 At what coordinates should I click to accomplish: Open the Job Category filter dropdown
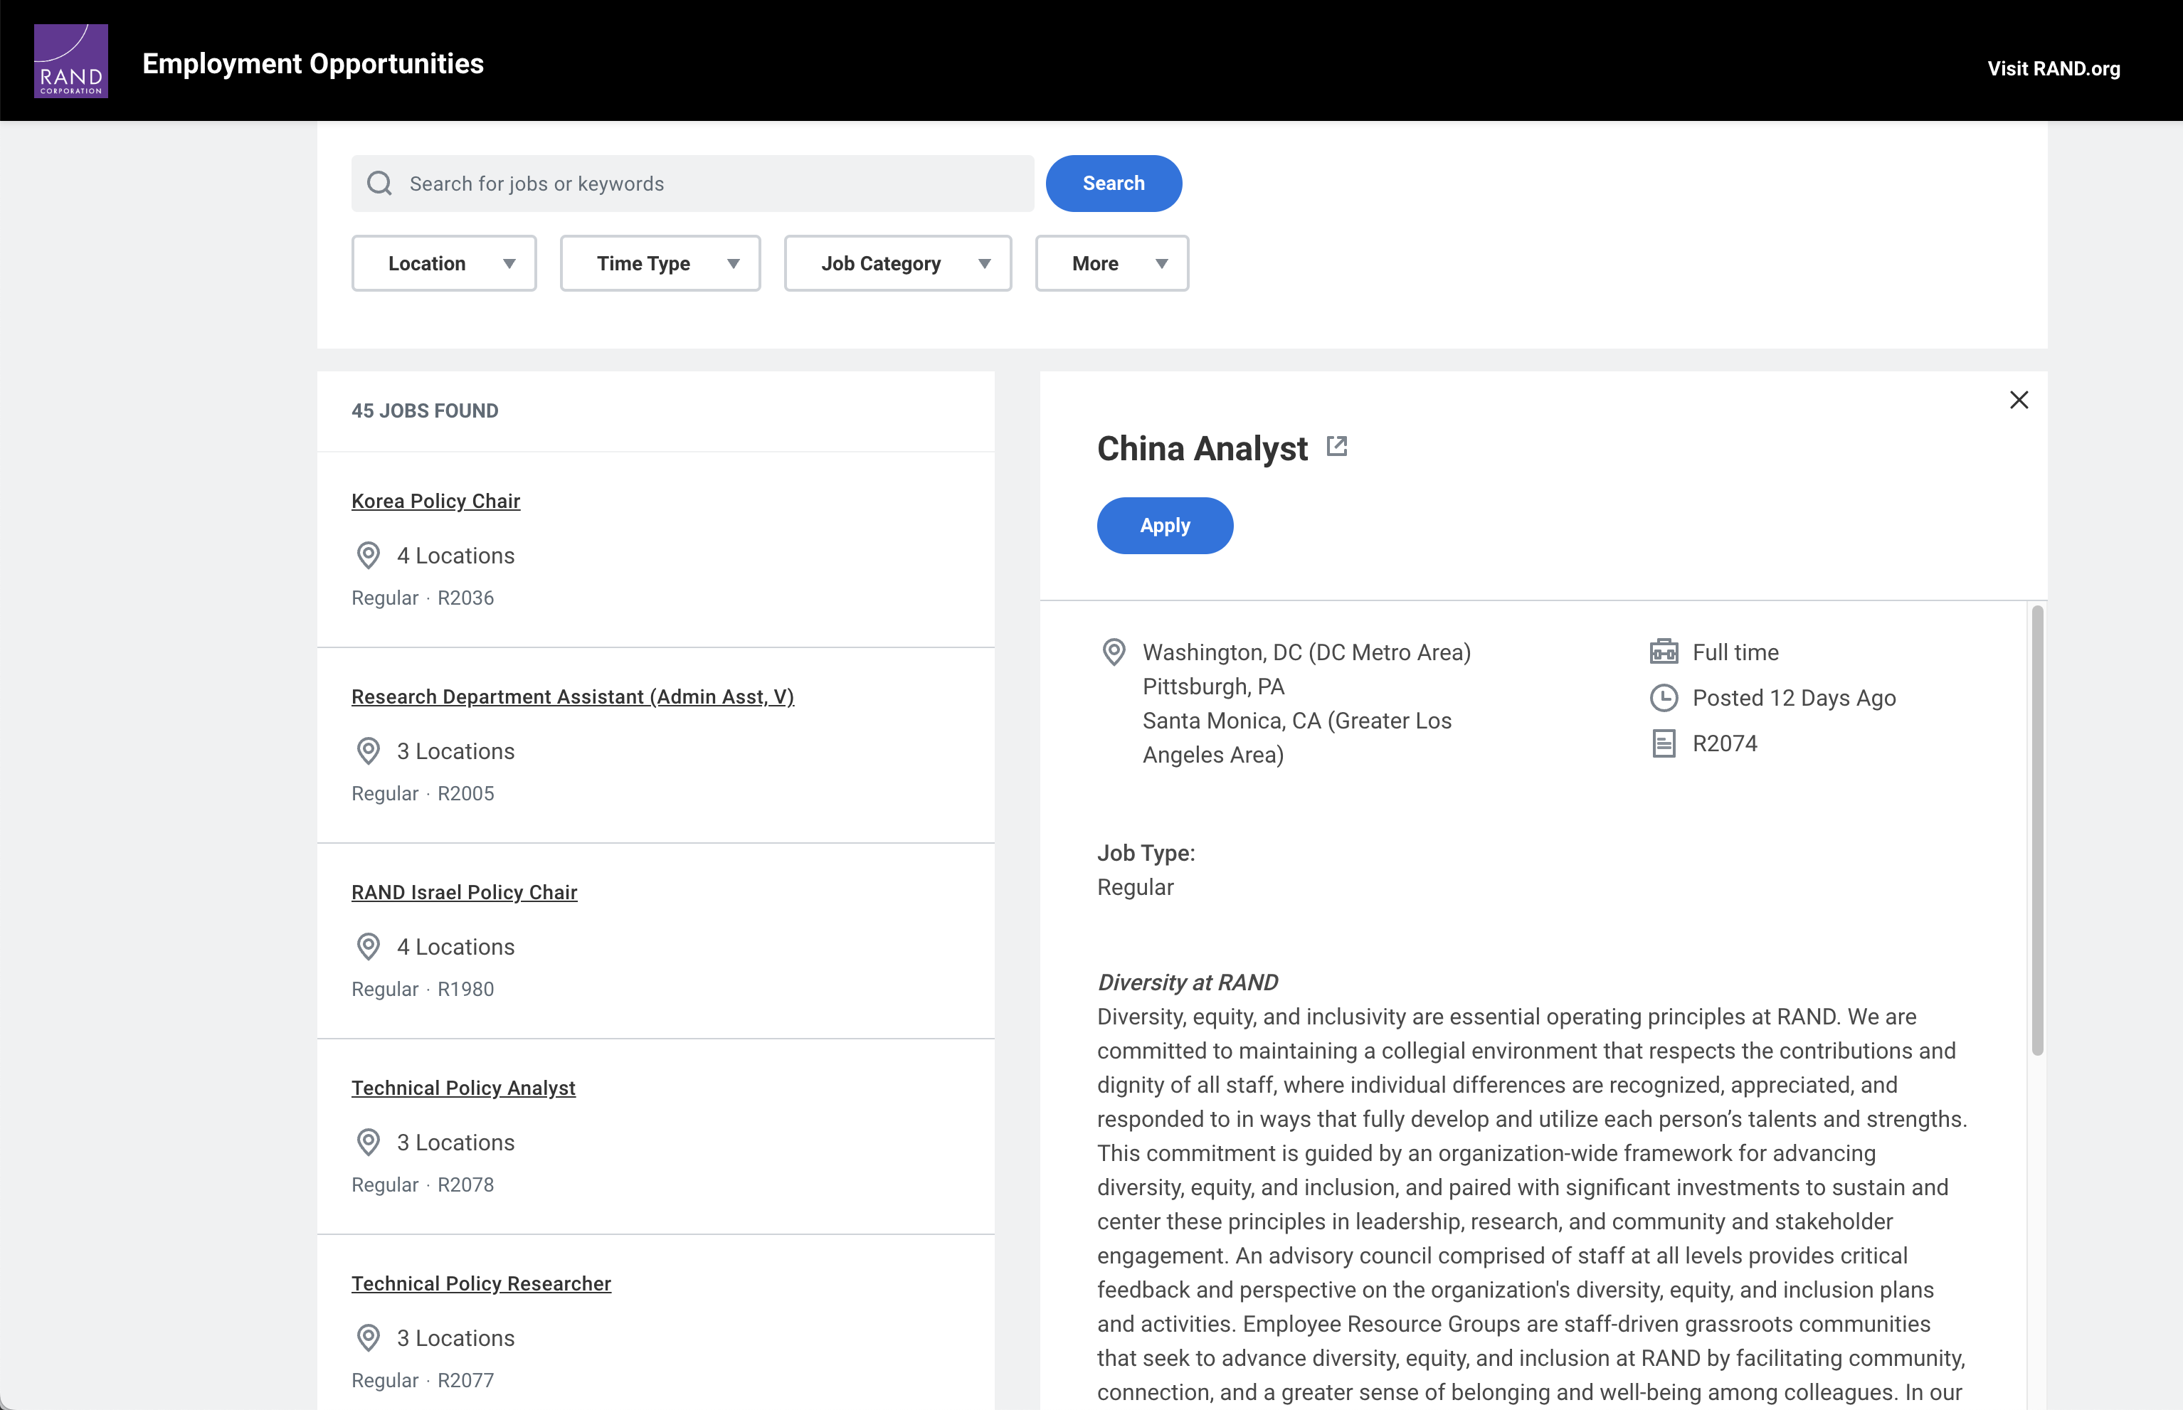[x=898, y=264]
